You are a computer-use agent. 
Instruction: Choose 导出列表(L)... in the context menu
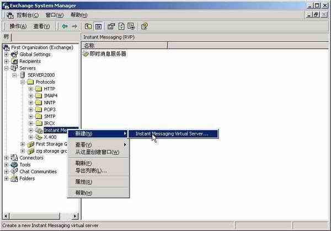point(98,171)
